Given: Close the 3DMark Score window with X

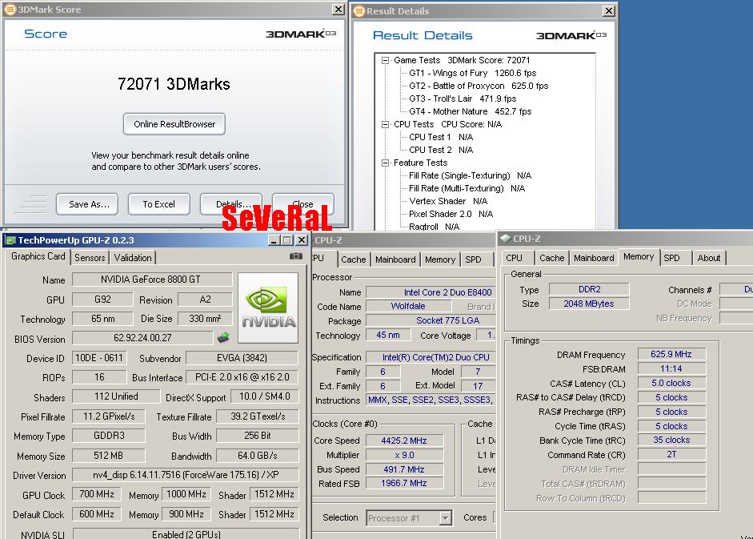Looking at the screenshot, I should [338, 9].
